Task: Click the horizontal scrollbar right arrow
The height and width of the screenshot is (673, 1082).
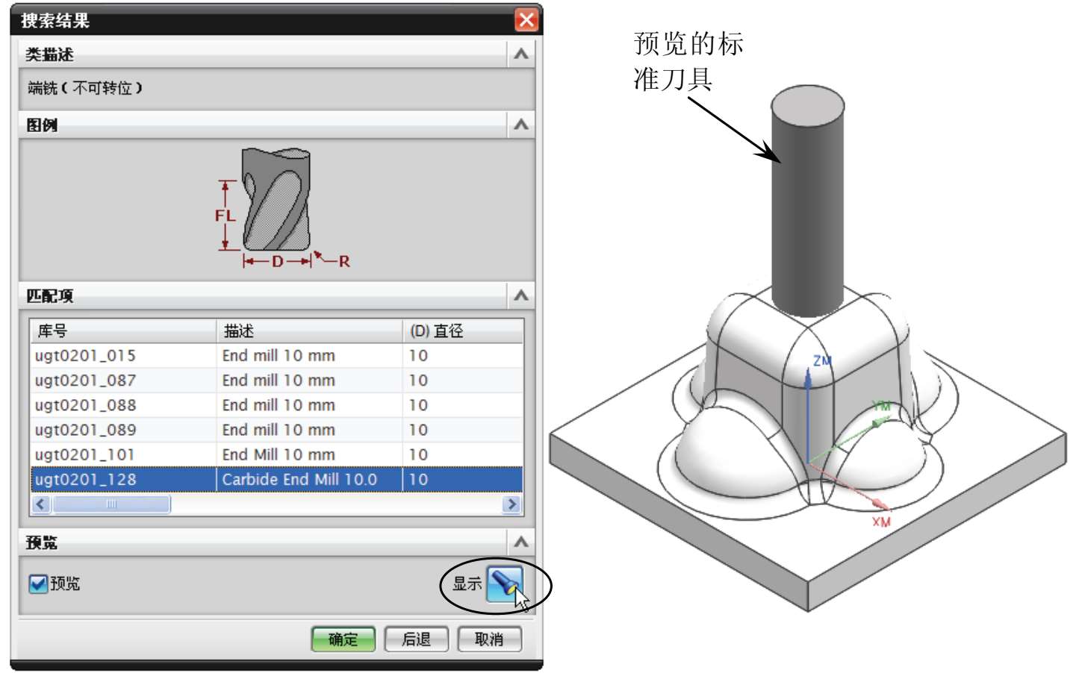Action: 512,504
